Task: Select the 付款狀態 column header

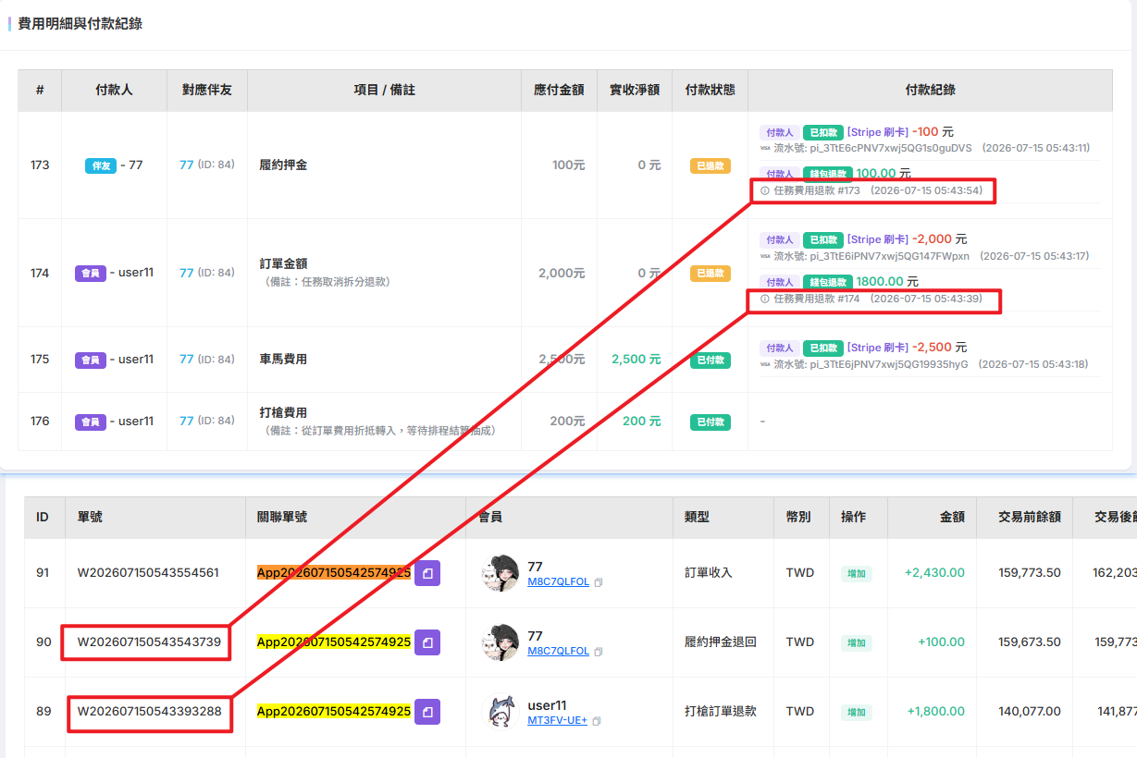Action: pyautogui.click(x=710, y=91)
